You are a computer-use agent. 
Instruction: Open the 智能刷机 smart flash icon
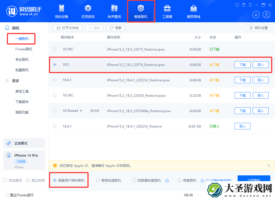pos(141,8)
